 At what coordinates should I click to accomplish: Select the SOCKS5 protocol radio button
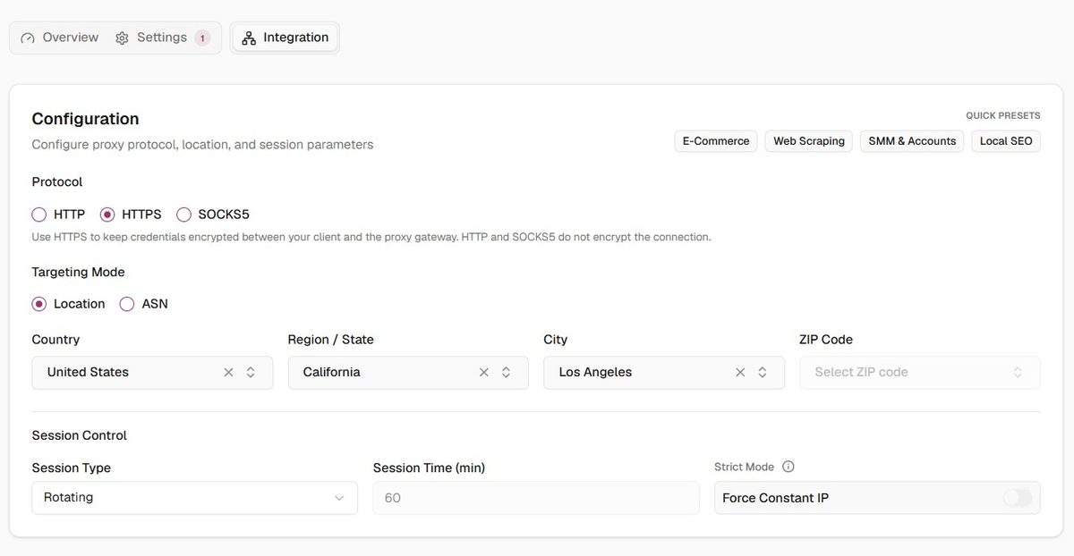pyautogui.click(x=183, y=215)
